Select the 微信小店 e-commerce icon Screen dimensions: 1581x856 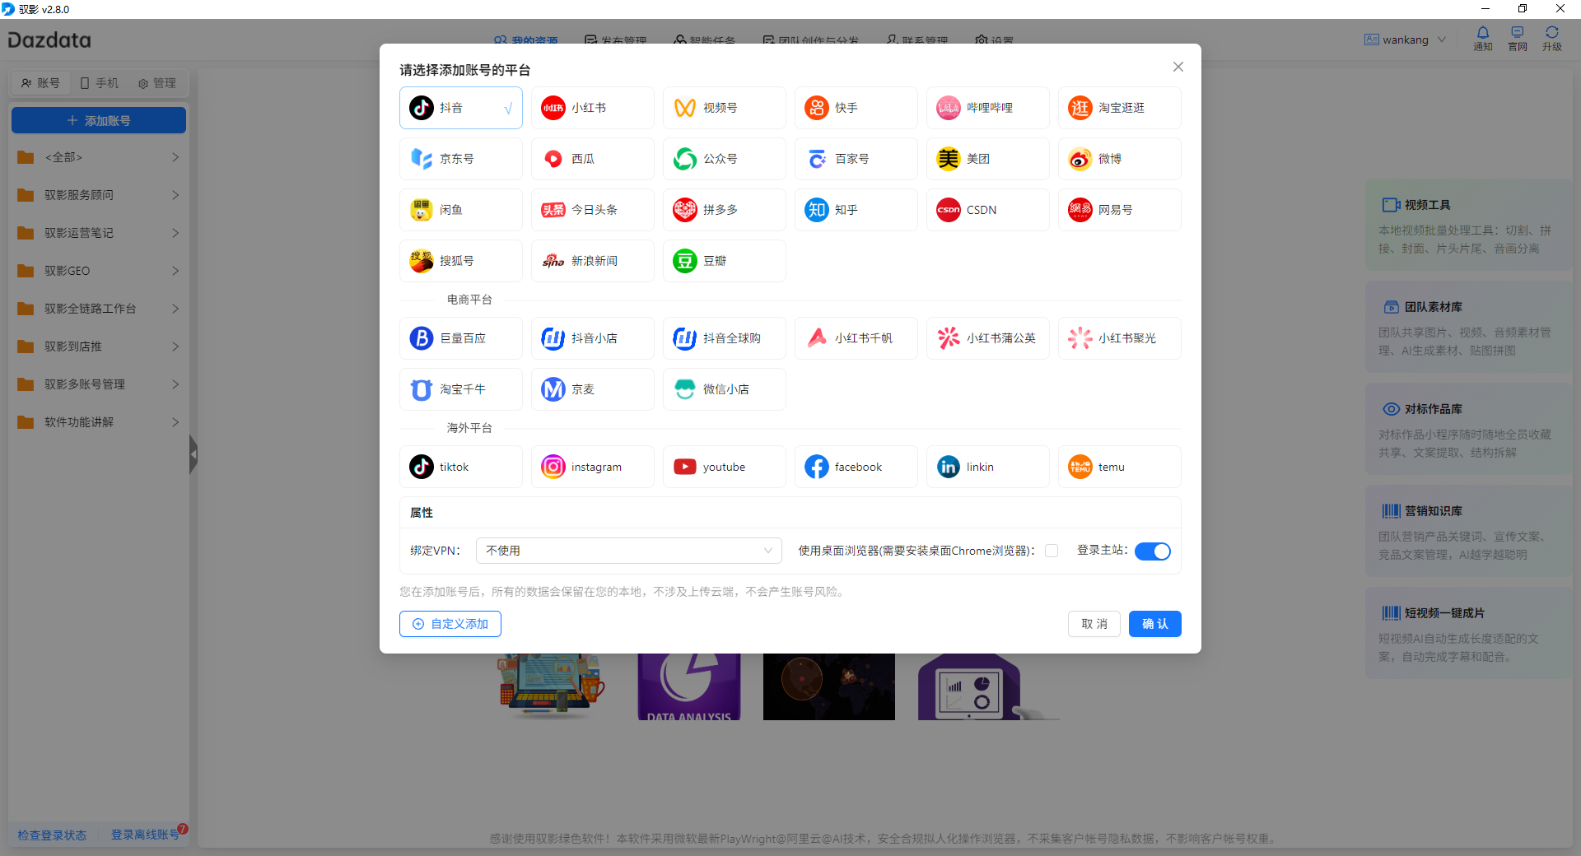tap(685, 389)
